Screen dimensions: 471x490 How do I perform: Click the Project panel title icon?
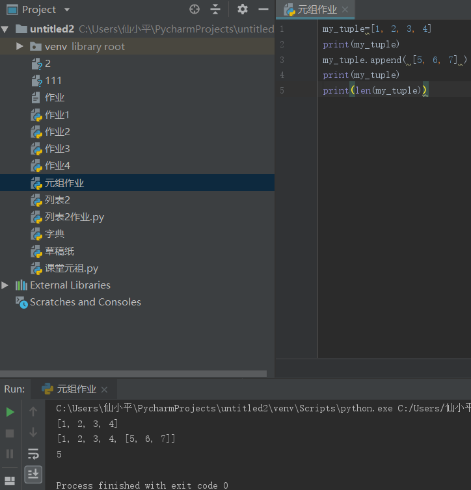click(x=12, y=10)
